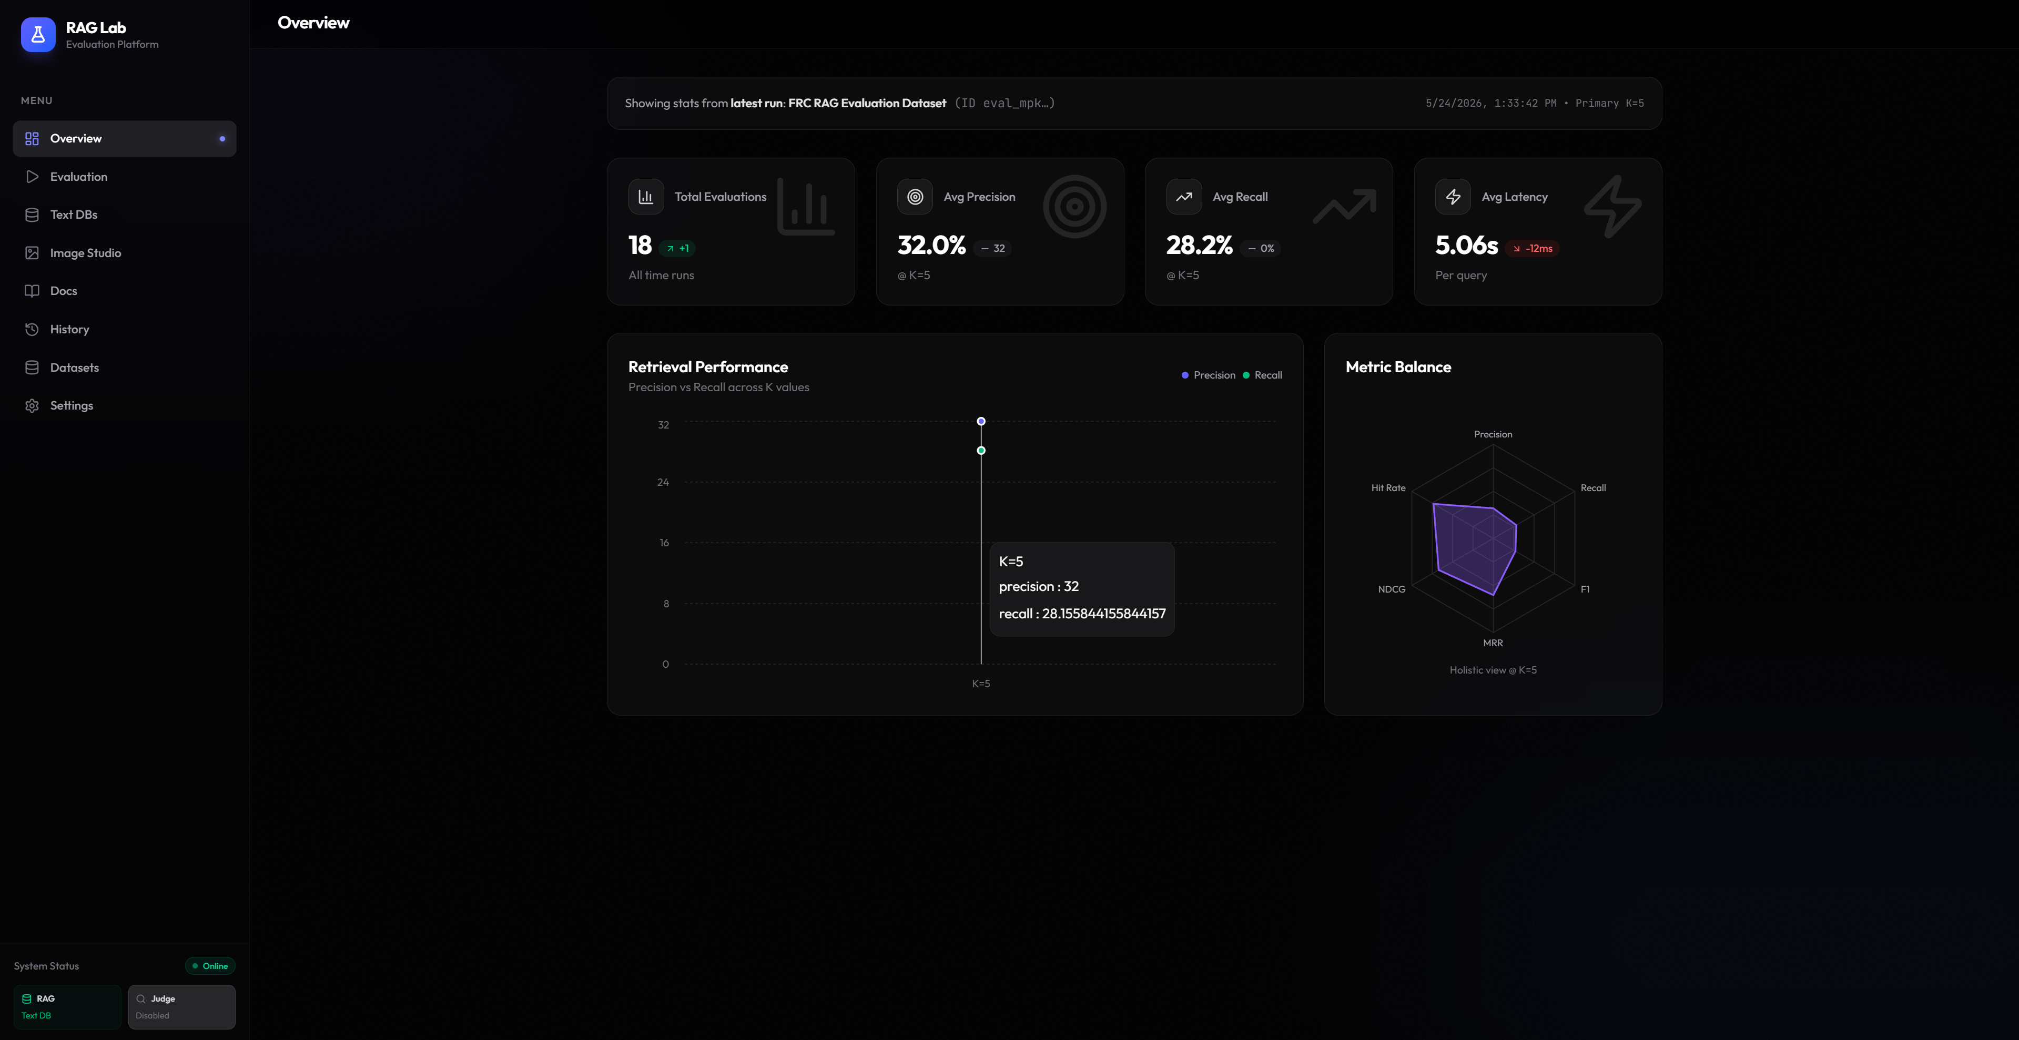
Task: Click the 'Metric Balance' chart title
Action: [1398, 367]
